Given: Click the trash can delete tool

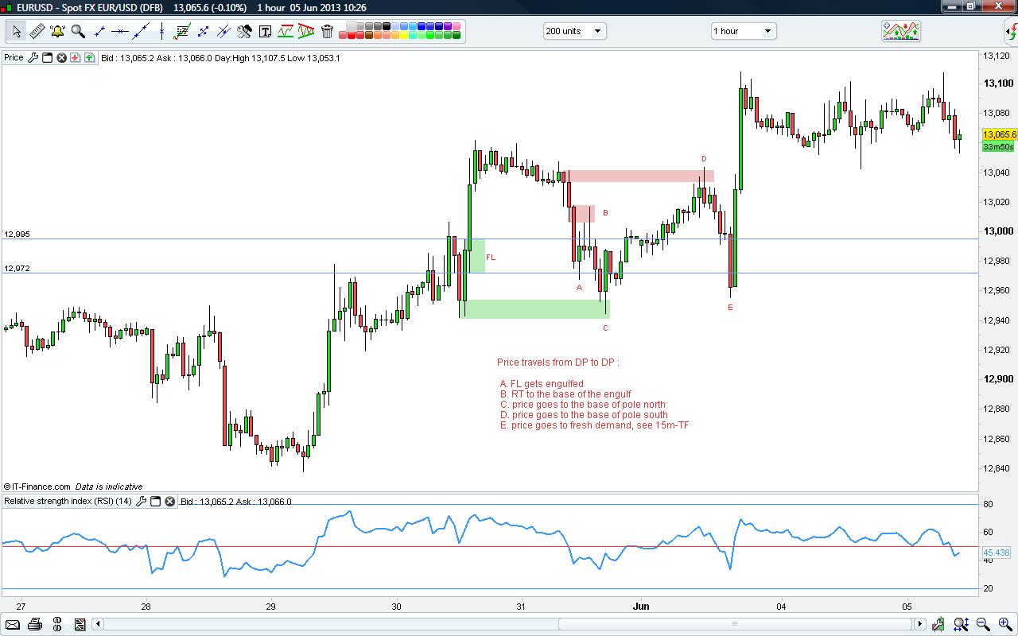Looking at the screenshot, I should (x=327, y=31).
